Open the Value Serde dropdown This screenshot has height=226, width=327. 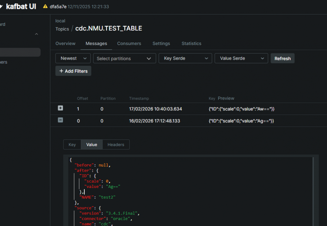pyautogui.click(x=241, y=58)
